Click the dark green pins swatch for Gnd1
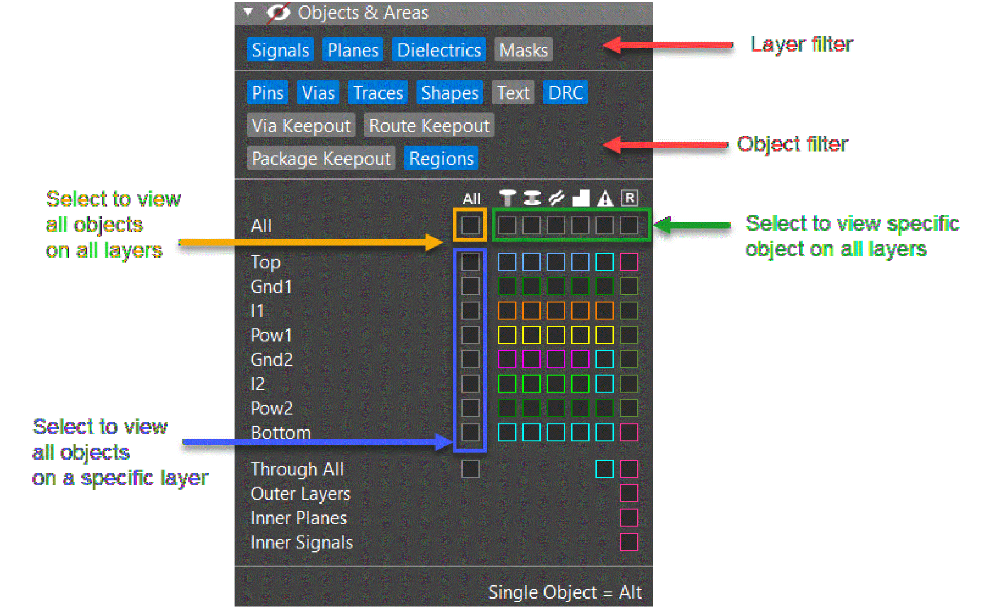 [x=507, y=286]
